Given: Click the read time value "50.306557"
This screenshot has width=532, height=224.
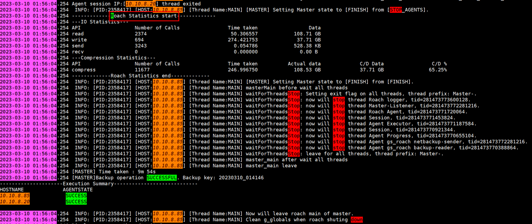Looking at the screenshot, I should tap(244, 34).
